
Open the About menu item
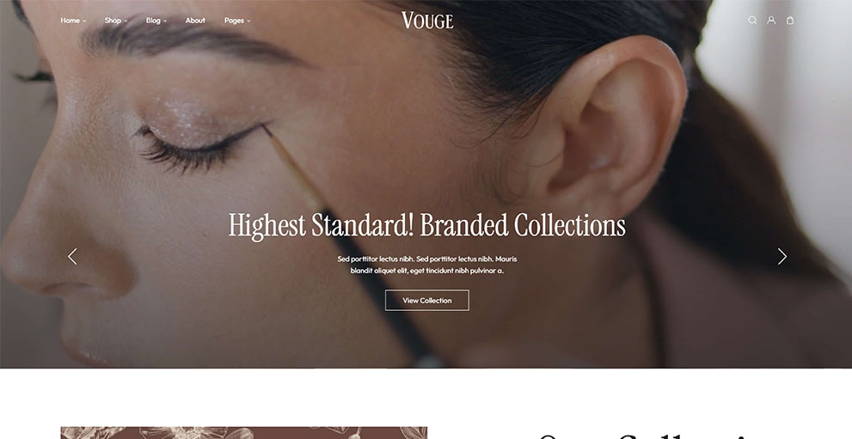(195, 21)
